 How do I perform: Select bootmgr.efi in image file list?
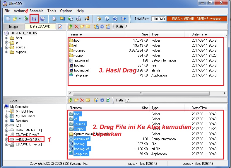[x=82, y=70]
